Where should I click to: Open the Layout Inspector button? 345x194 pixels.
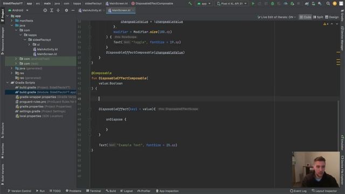325,191
